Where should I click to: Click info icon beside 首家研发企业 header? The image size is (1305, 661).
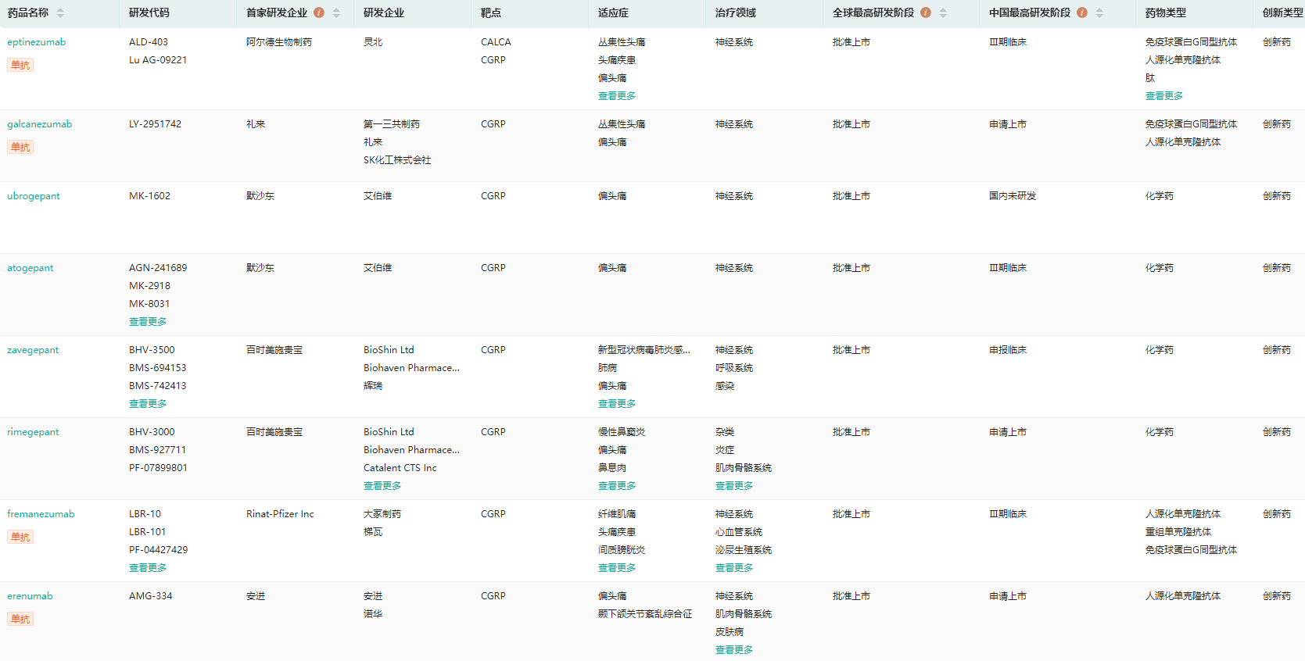(319, 13)
